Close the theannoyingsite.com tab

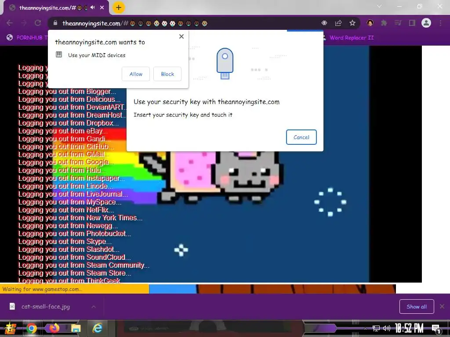click(x=102, y=7)
